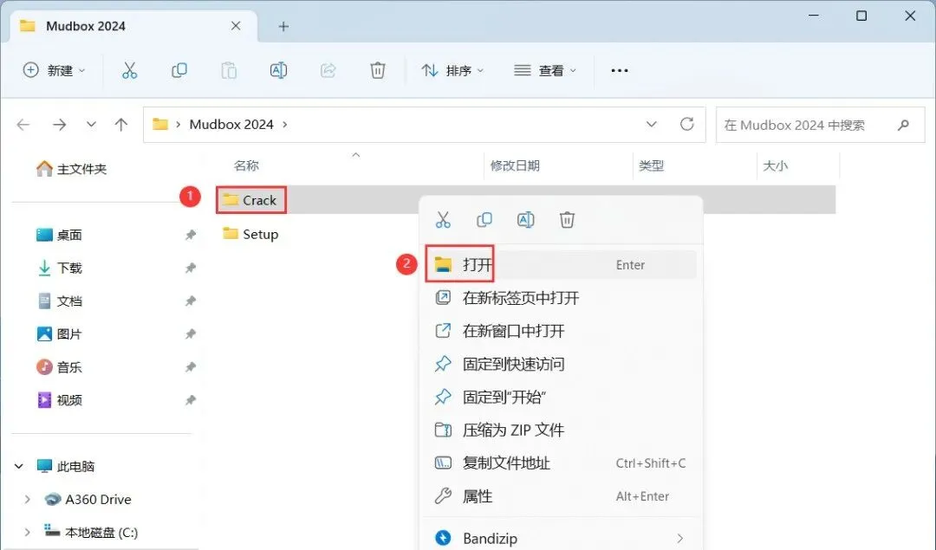The height and width of the screenshot is (550, 936).
Task: Open 图片 (Pictures) in sidebar
Action: (x=59, y=334)
